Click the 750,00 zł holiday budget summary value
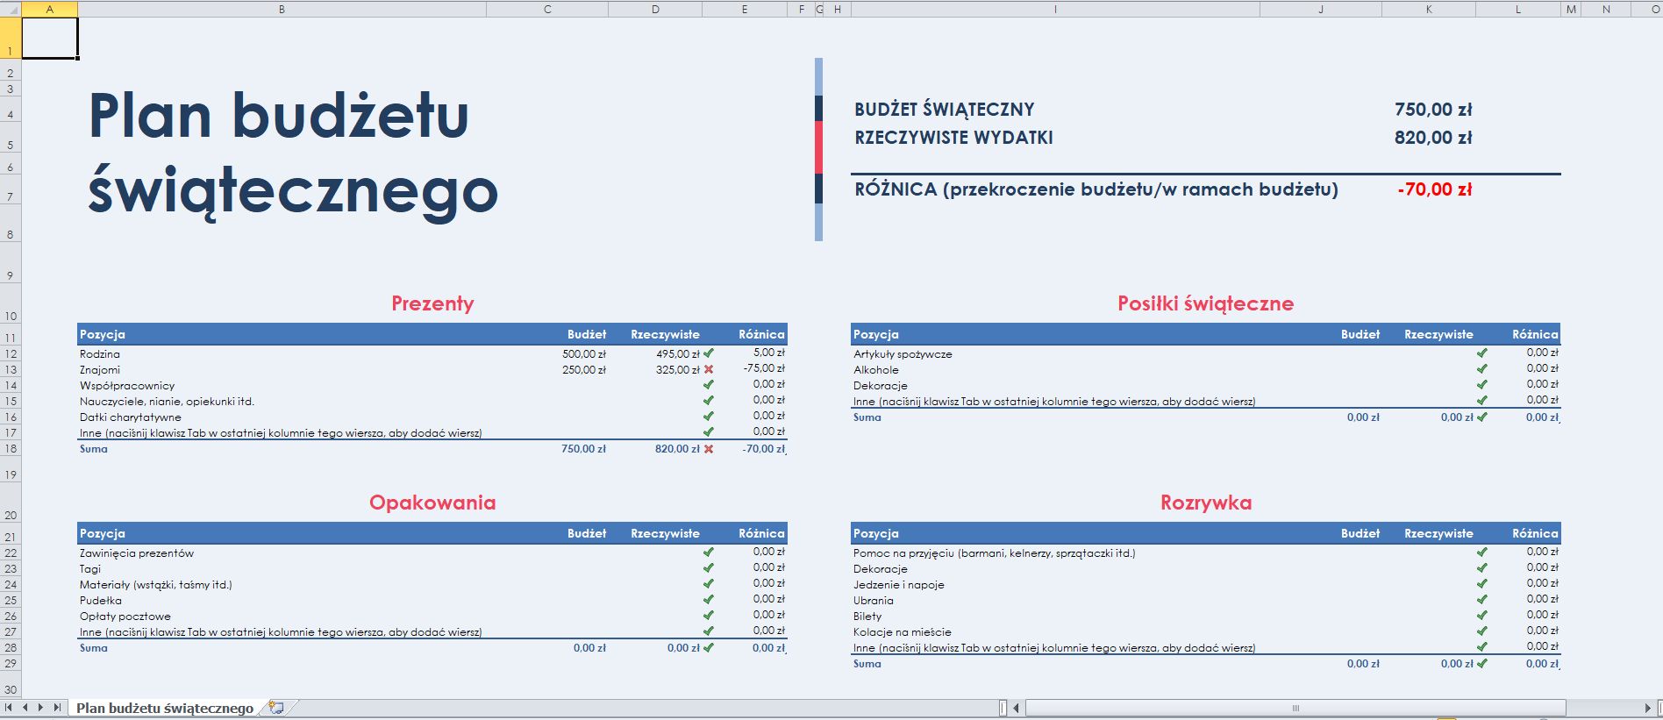The height and width of the screenshot is (720, 1663). pos(1433,110)
